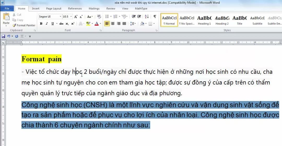The height and width of the screenshot is (146, 282).
Task: Apply the Title style
Action: coord(239,20)
